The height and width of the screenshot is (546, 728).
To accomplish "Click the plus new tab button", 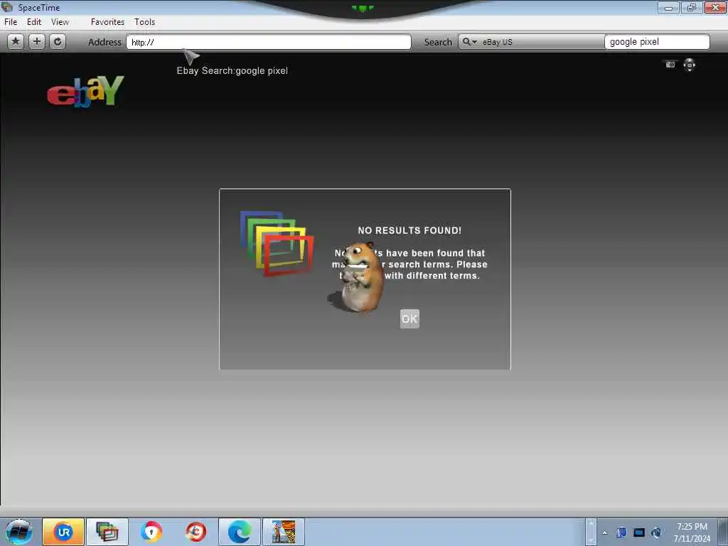I will pyautogui.click(x=37, y=42).
